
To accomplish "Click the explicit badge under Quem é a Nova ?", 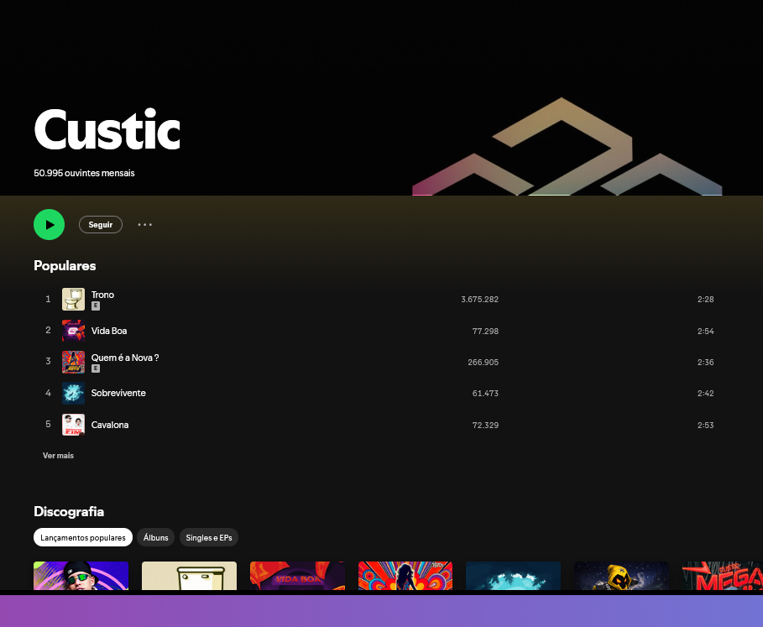I will tap(96, 368).
